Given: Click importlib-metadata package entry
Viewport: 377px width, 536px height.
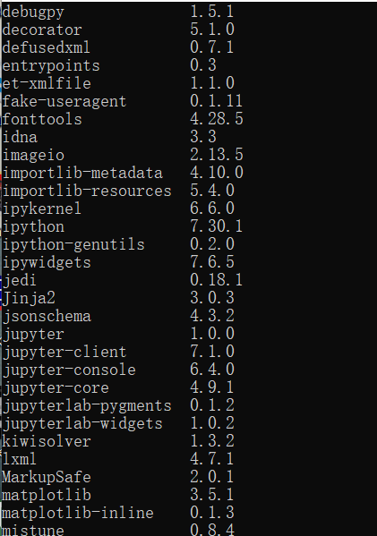Looking at the screenshot, I should tap(82, 173).
